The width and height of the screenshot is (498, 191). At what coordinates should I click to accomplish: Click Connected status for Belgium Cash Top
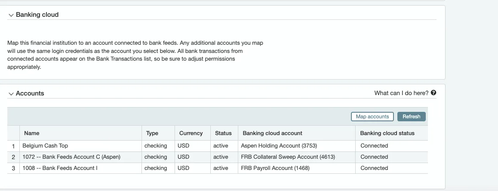tap(374, 145)
